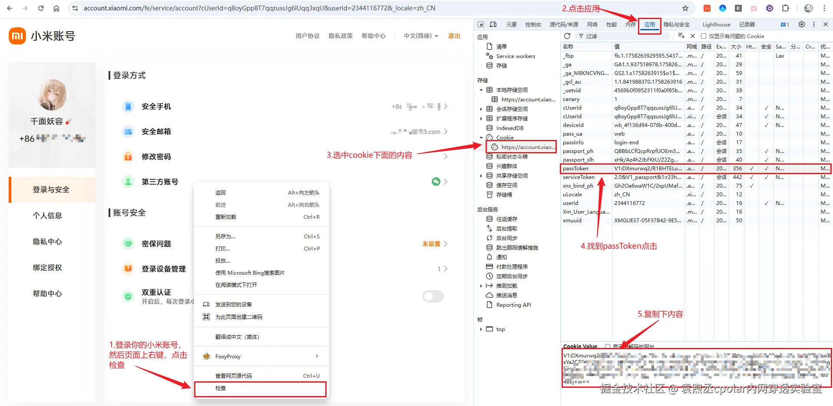Open the privacy policy link 隐私政策
833x406 pixels.
340,36
